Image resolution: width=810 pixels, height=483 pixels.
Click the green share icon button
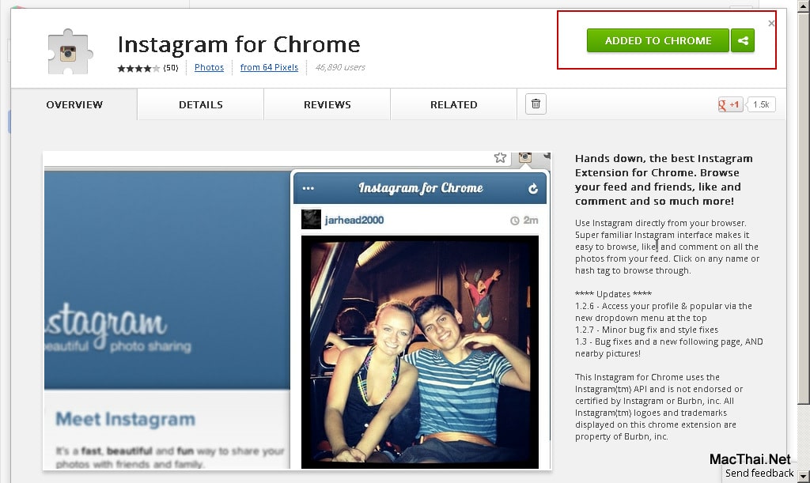(743, 41)
